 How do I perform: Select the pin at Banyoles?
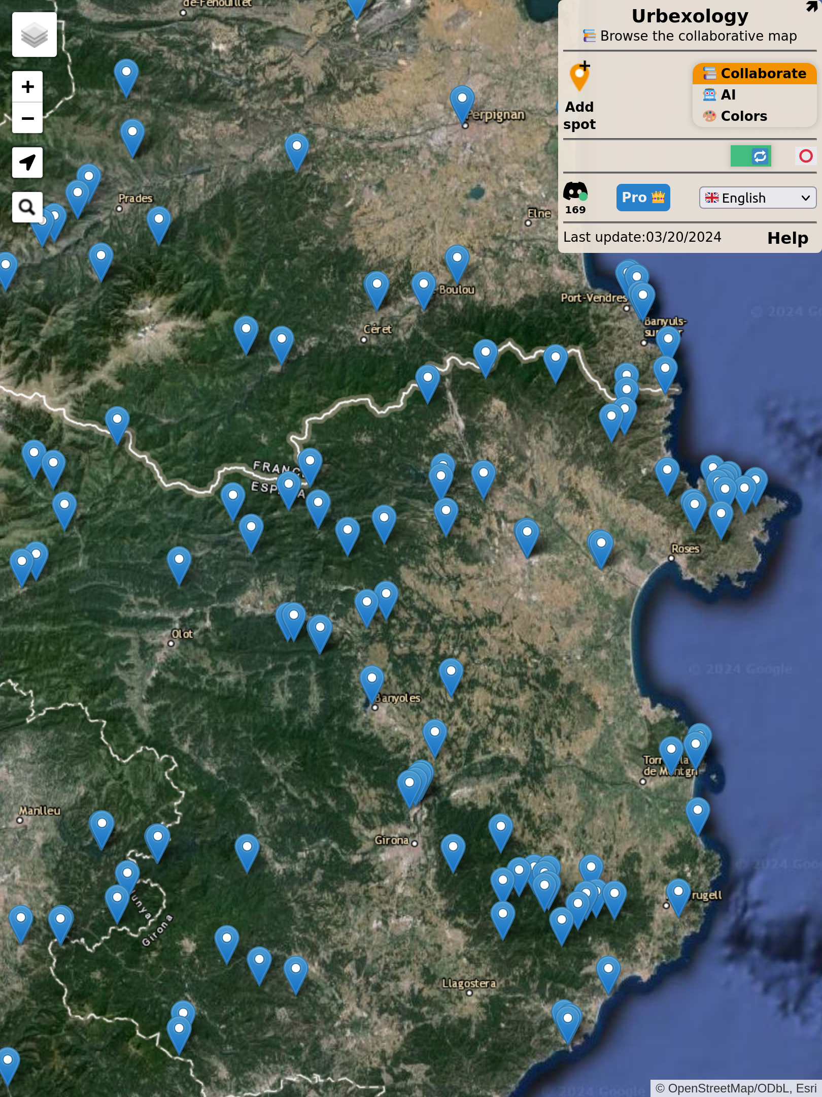pos(372,685)
